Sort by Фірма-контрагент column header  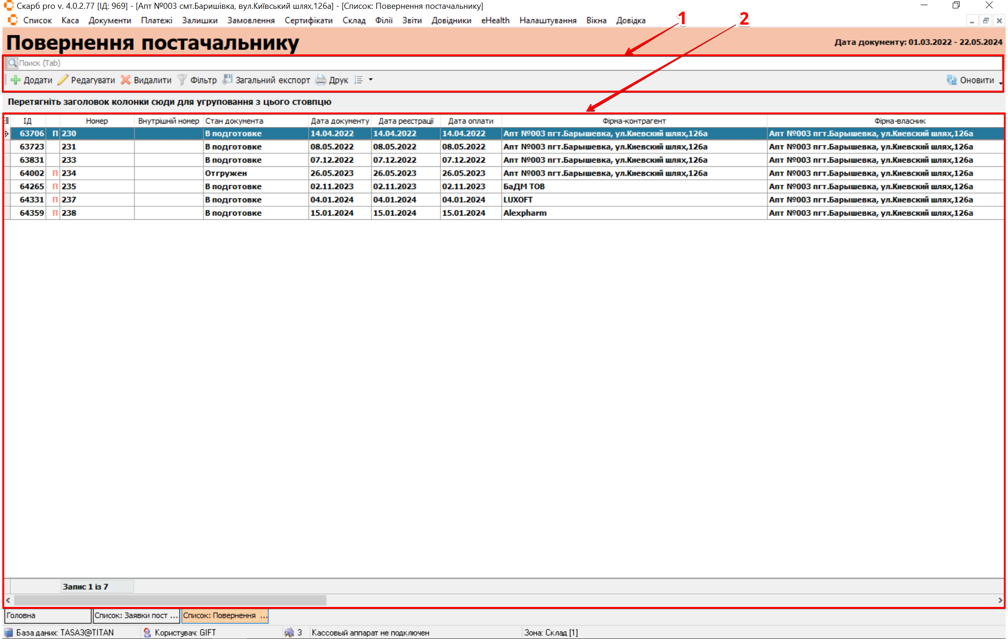[x=634, y=121]
